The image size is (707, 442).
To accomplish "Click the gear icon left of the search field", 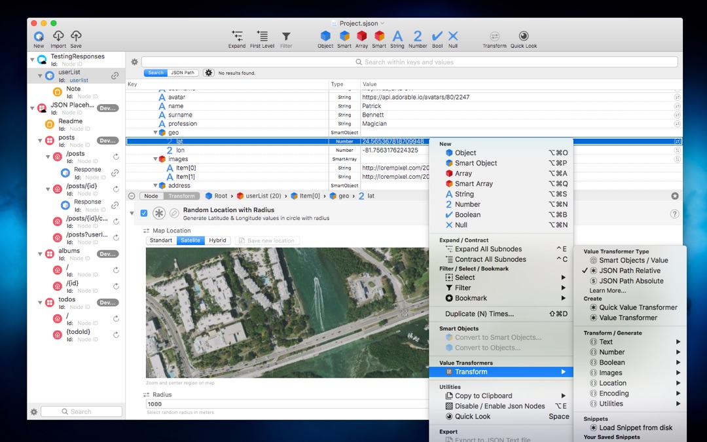I will pyautogui.click(x=134, y=62).
